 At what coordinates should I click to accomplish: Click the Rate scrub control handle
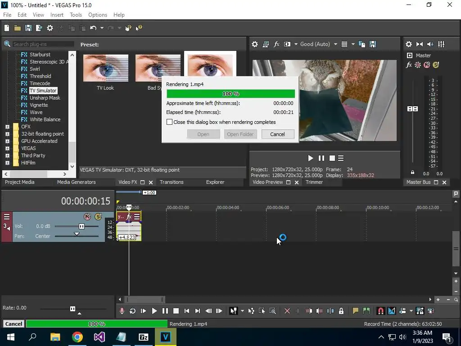[x=72, y=309]
